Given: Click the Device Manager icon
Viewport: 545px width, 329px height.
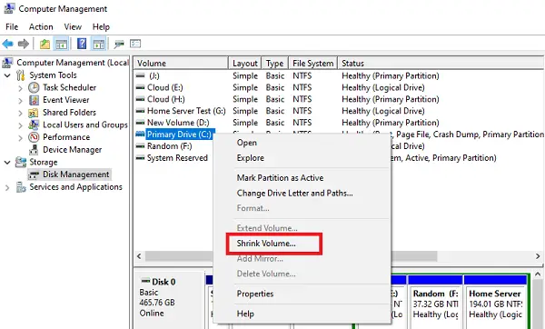Looking at the screenshot, I should tap(34, 150).
